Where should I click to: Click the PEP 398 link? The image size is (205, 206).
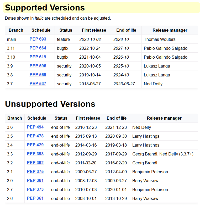pos(35,154)
